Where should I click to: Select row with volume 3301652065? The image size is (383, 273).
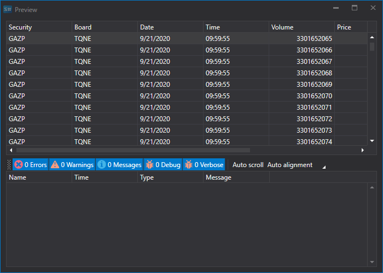(x=187, y=39)
